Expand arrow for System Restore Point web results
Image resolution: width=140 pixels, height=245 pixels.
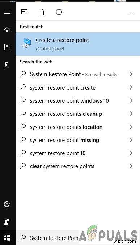[x=131, y=74]
